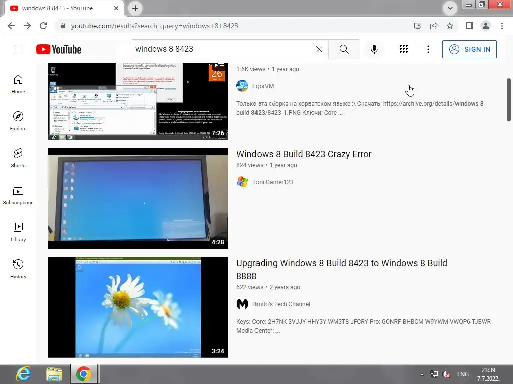Reload the current page
Viewport: 513px width, 384px height.
pos(43,26)
